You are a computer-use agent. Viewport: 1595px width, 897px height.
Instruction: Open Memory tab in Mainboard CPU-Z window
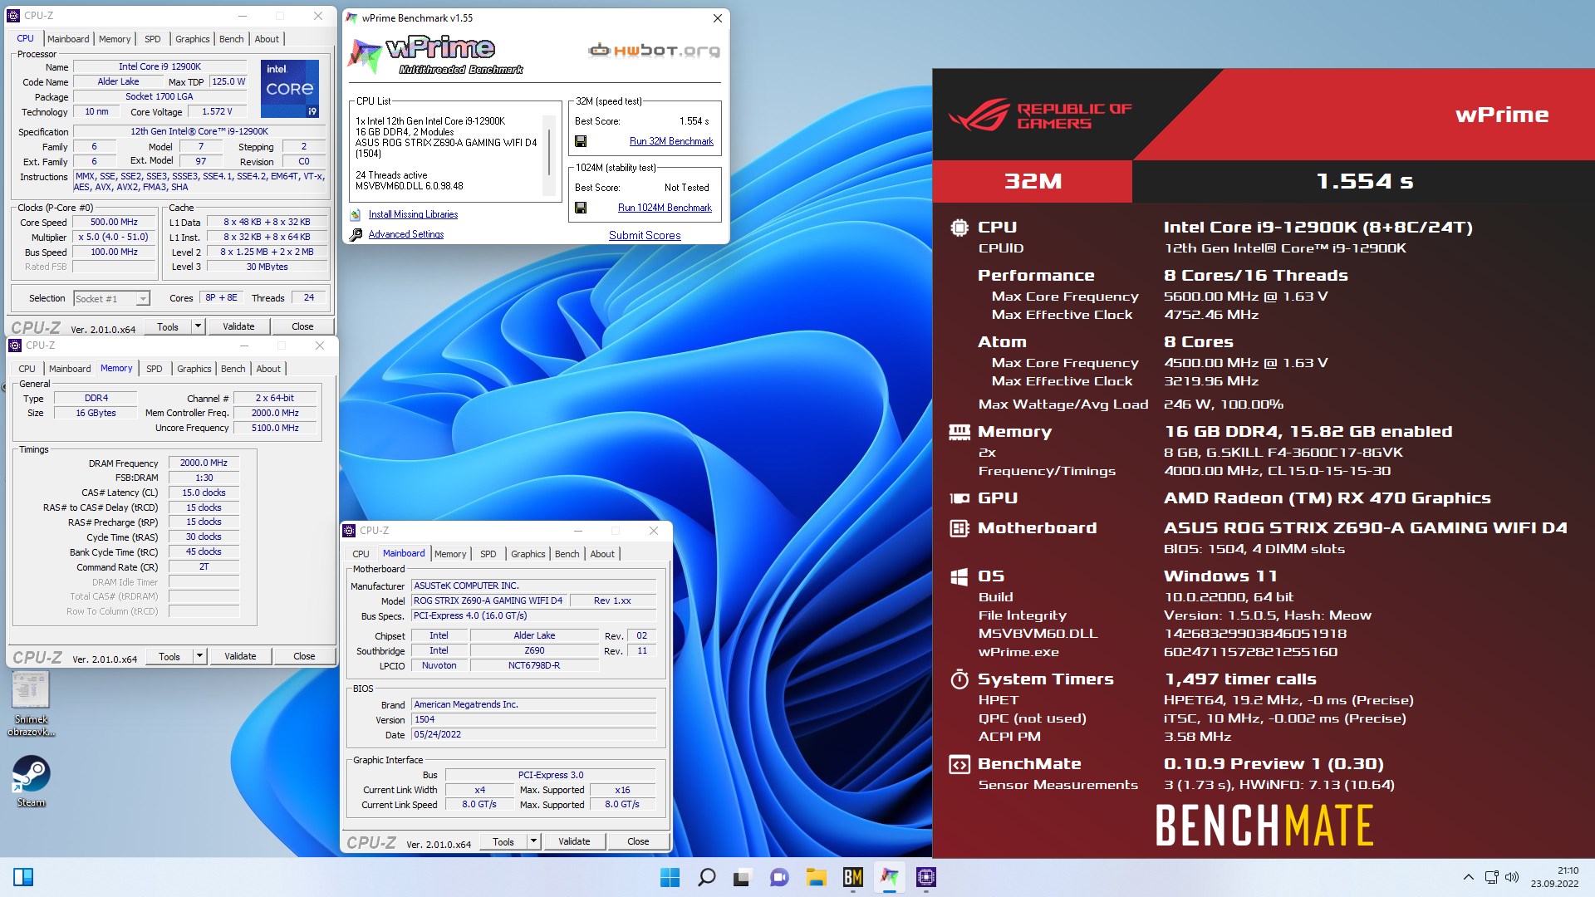[450, 554]
